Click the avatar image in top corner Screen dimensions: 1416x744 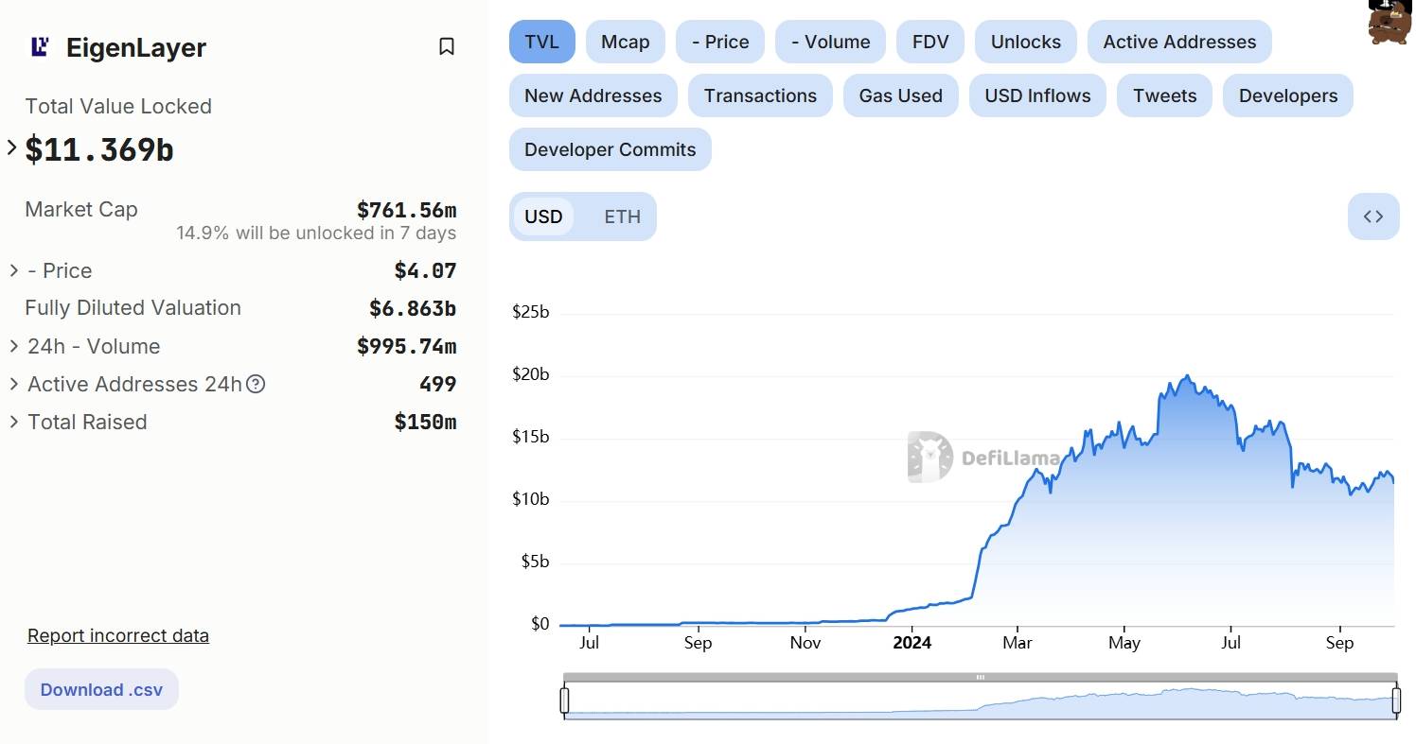coord(1389,22)
